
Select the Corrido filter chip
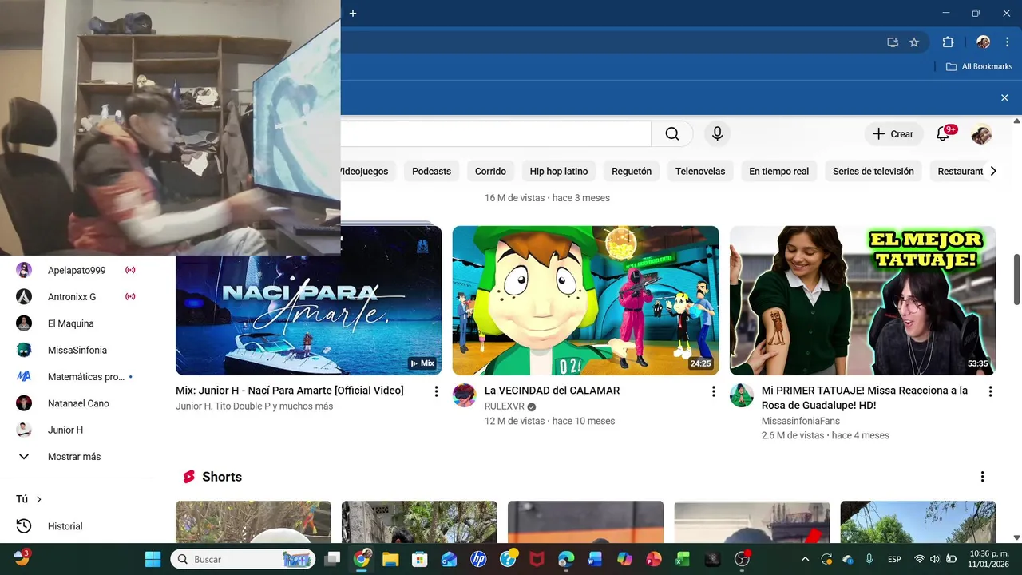pos(490,171)
